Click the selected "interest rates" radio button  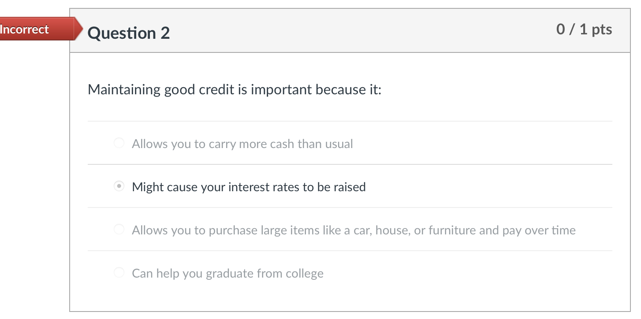coord(119,186)
